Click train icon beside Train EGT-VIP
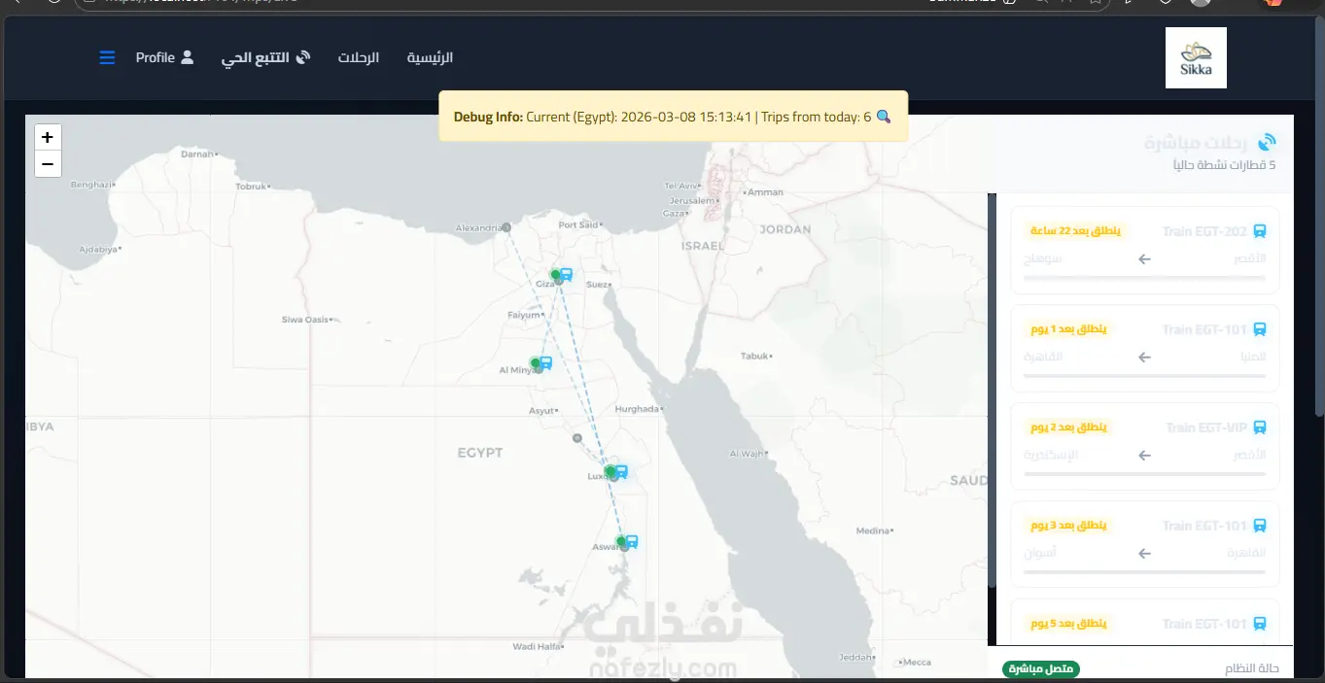Screen dimensions: 1325x683 tap(1260, 427)
